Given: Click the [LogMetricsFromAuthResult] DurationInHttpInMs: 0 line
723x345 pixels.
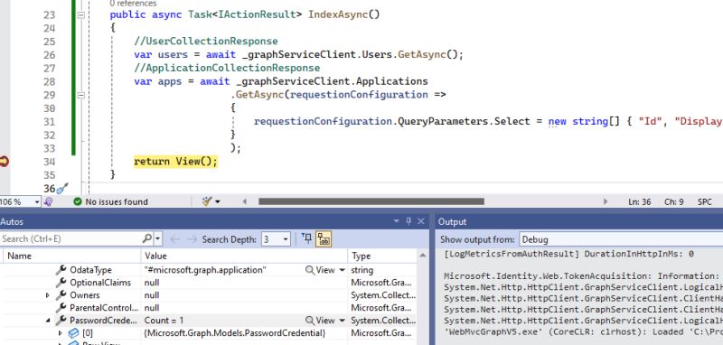Looking at the screenshot, I should click(569, 254).
